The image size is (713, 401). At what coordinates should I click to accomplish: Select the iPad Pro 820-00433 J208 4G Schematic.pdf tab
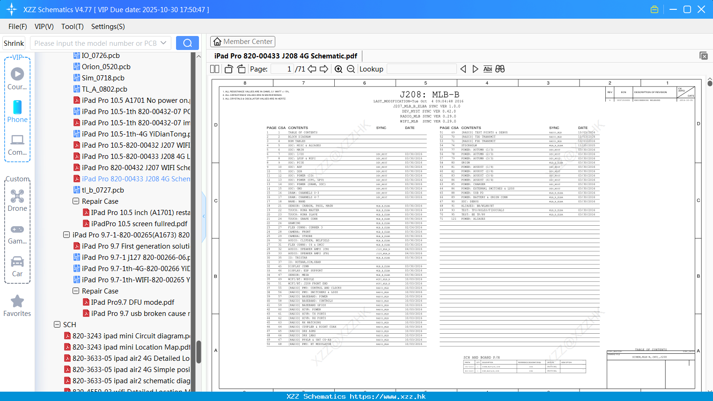pos(286,56)
